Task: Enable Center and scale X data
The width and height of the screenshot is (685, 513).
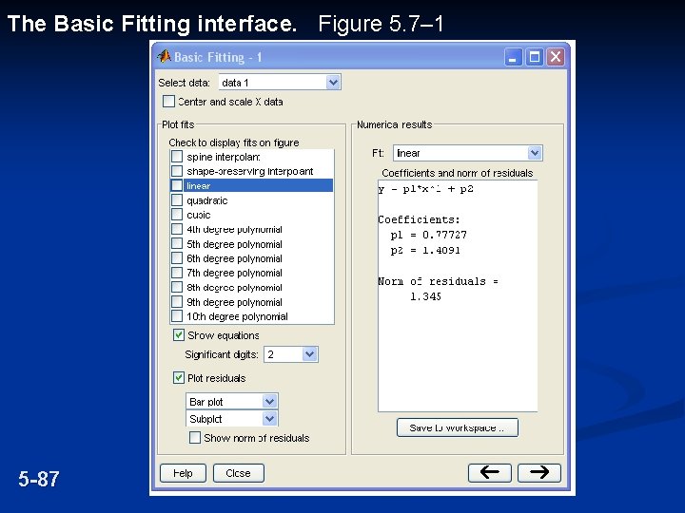Action: click(x=168, y=102)
